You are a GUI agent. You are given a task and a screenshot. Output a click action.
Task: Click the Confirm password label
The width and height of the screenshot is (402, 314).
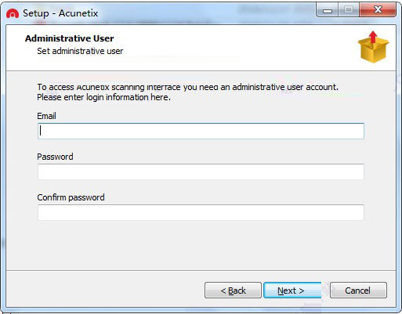71,197
